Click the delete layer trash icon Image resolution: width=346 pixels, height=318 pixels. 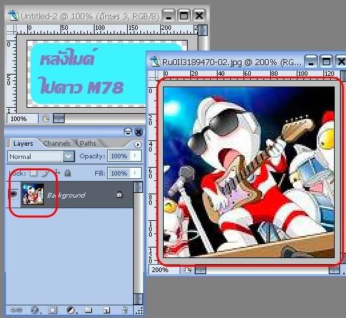pyautogui.click(x=125, y=310)
